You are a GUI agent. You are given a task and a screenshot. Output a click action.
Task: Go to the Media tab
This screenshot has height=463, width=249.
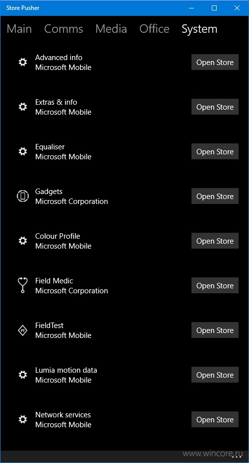[x=111, y=29]
